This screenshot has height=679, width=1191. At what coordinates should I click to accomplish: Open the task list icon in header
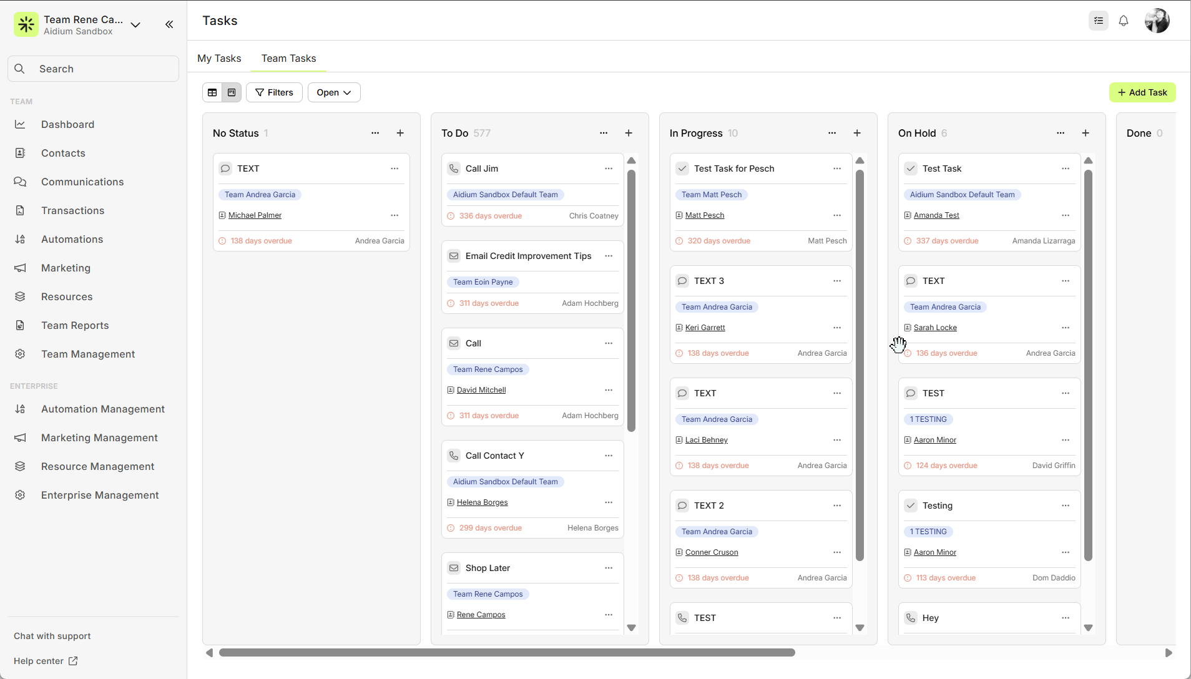click(x=1099, y=21)
